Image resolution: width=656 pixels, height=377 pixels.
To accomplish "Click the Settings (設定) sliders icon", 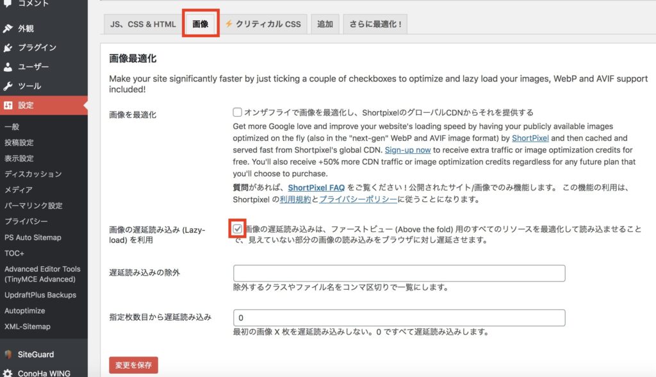I will tap(8, 105).
